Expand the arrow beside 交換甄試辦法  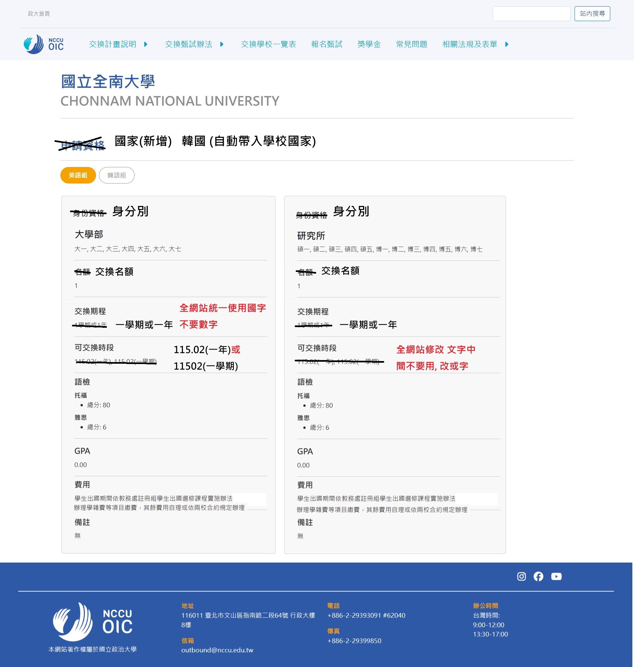tap(222, 44)
